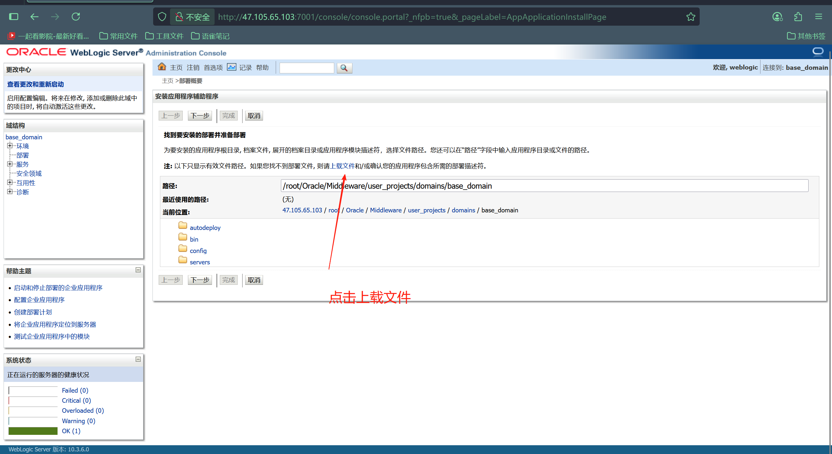Open 部署 in domain tree
832x454 pixels.
click(22, 155)
